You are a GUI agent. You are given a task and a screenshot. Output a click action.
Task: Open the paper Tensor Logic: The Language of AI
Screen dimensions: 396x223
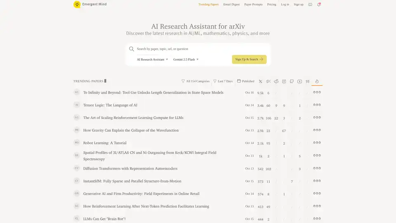pos(110,105)
